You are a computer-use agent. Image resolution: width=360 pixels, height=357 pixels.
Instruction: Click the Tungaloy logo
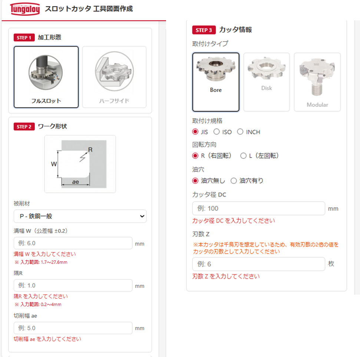click(x=25, y=9)
